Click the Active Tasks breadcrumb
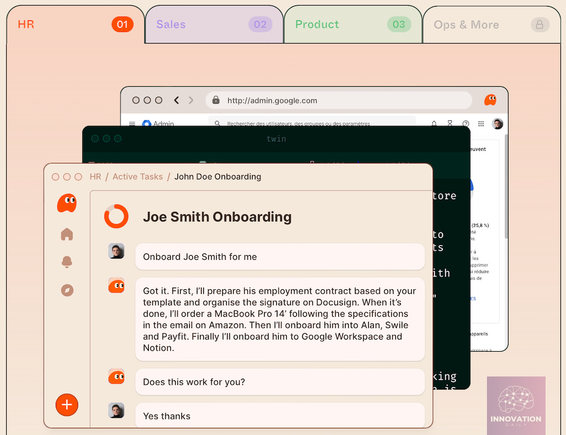The width and height of the screenshot is (566, 435). [x=138, y=177]
